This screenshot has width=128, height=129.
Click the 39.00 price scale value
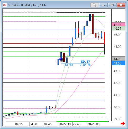click(117, 119)
